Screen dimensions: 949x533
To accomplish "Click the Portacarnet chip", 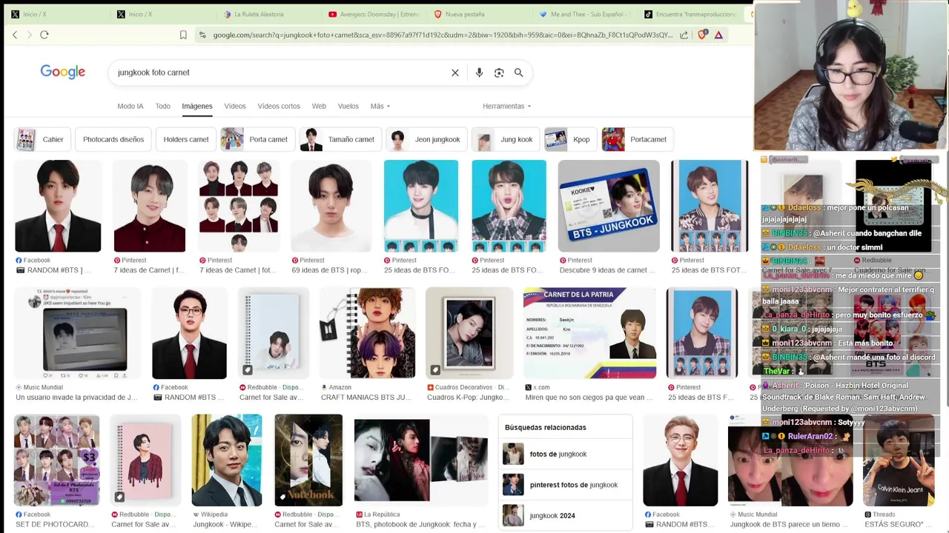I will pyautogui.click(x=637, y=139).
